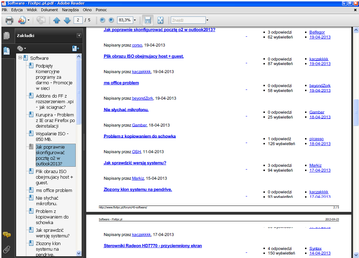
Task: Open bookmark 'Jak sprawdzić wersję systemu?'
Action: pos(53,233)
